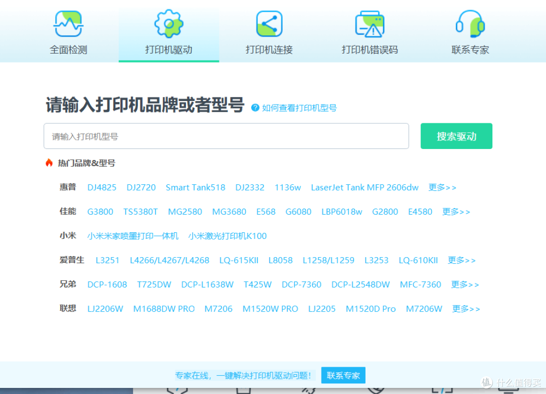Select Lenovo M1520W PRO
The width and height of the screenshot is (546, 394).
(270, 309)
